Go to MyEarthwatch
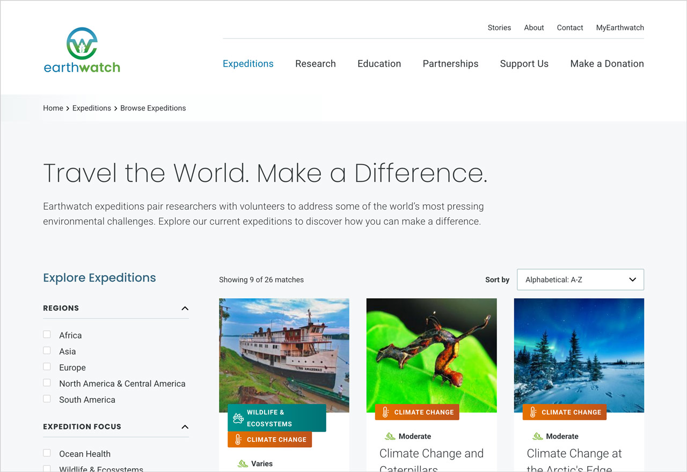Viewport: 687px width, 472px height. point(620,27)
